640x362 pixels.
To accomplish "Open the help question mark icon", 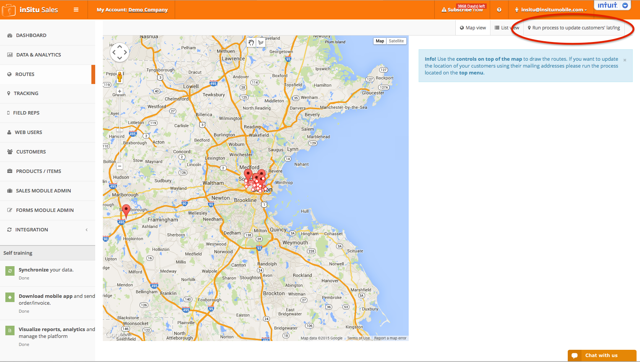I will (x=499, y=10).
